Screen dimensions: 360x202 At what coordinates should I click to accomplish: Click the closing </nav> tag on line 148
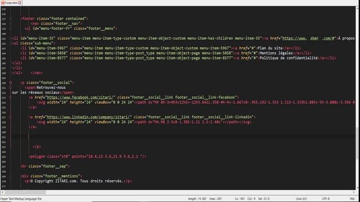tap(37, 73)
